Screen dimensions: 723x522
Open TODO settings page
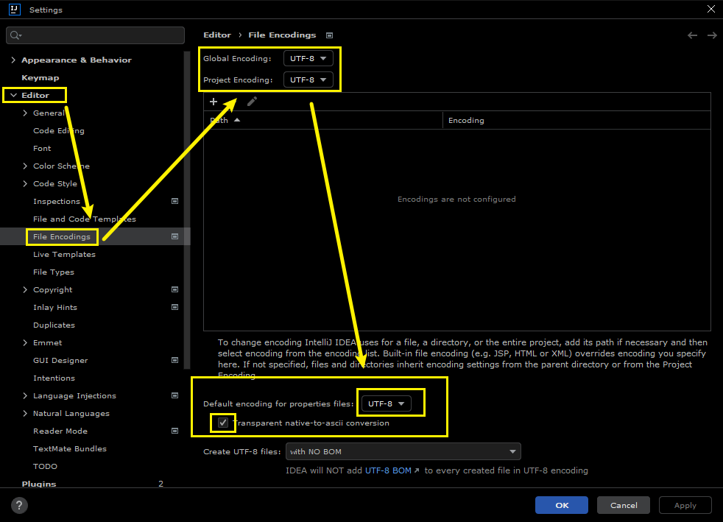coord(45,466)
